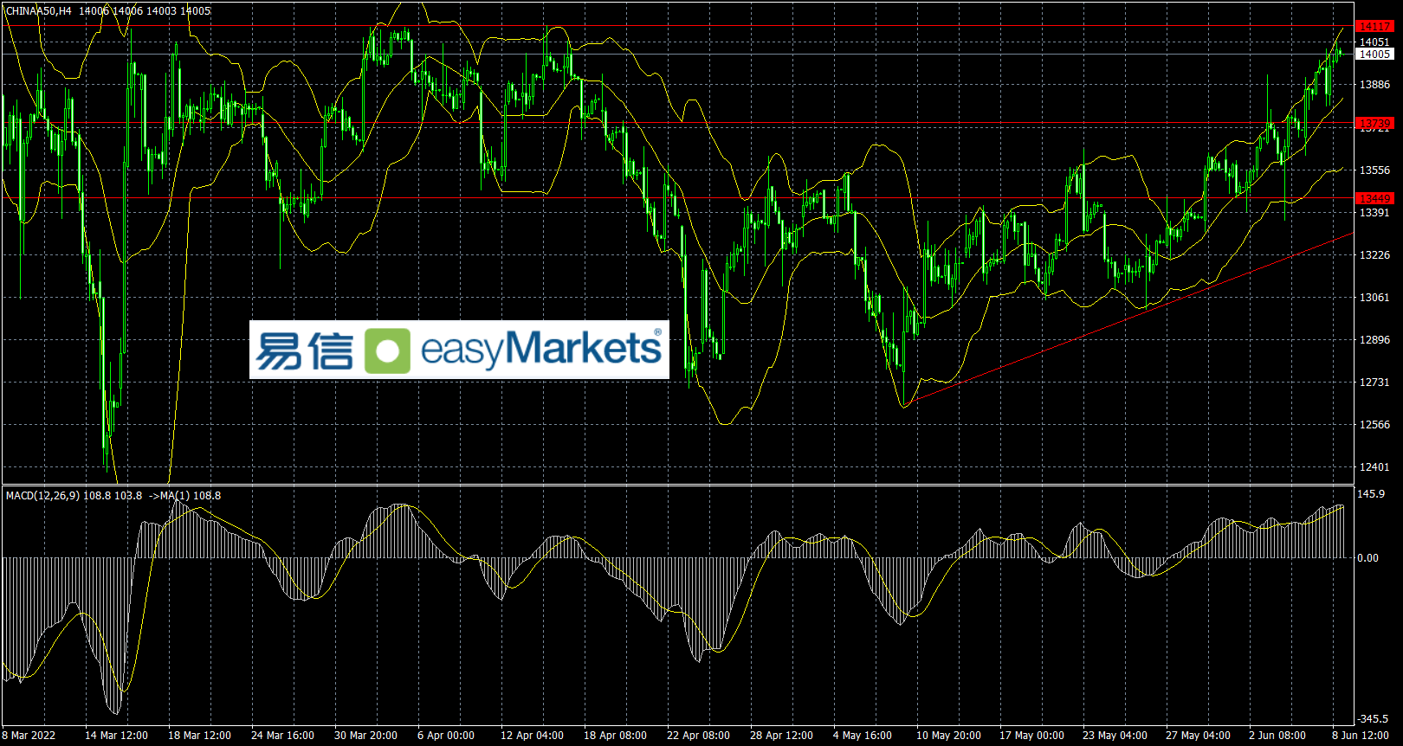Click the 28 Apr 12:00 date label
The width and height of the screenshot is (1403, 746).
pyautogui.click(x=781, y=736)
